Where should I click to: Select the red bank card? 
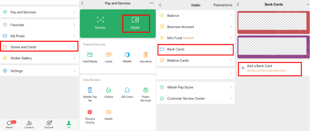click(x=273, y=23)
